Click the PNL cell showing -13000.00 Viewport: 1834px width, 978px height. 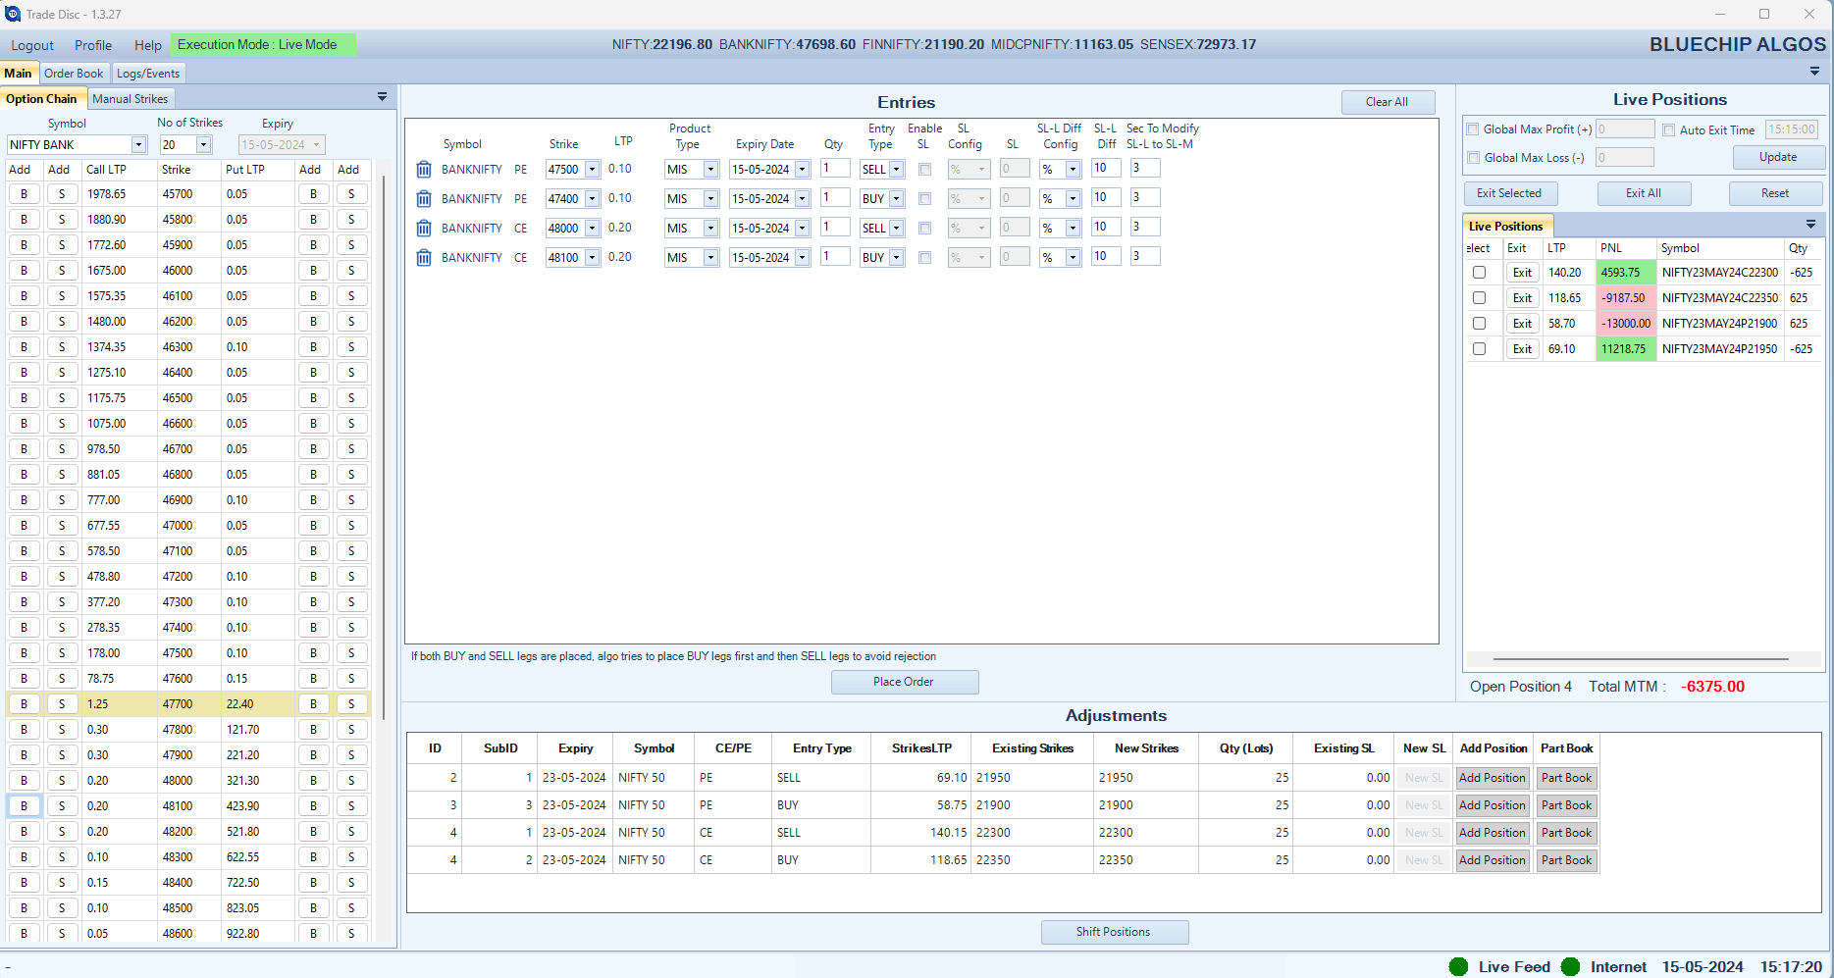pyautogui.click(x=1626, y=324)
